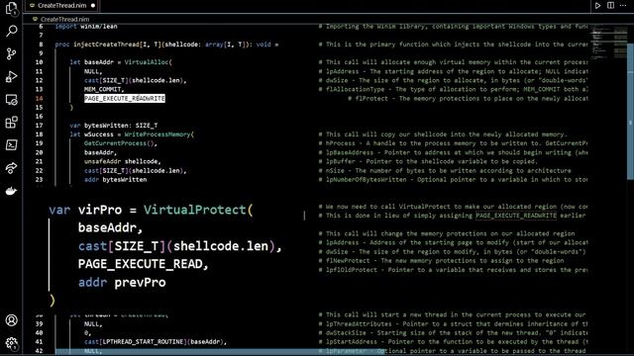Screen dimensions: 634x356
Task: Click the CreateThread.nim breadcrumb
Action: coord(64,19)
